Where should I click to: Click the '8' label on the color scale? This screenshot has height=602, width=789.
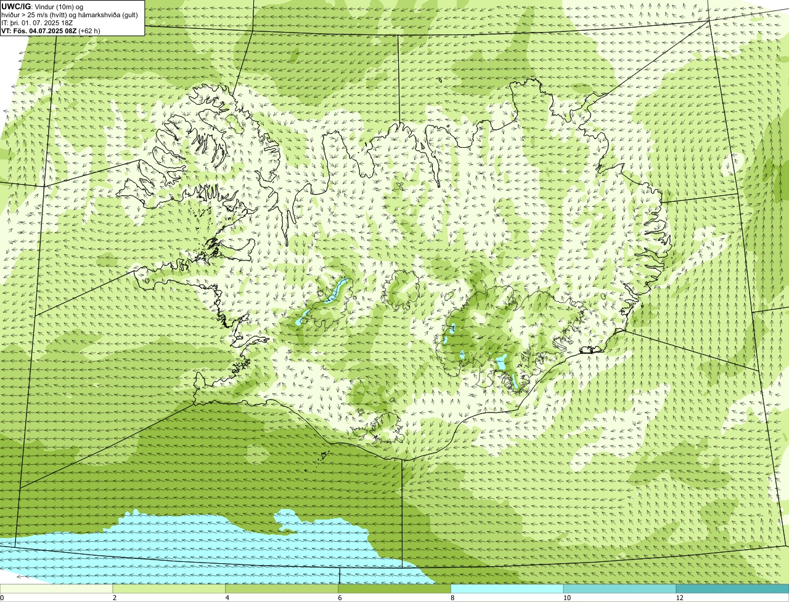tap(452, 598)
